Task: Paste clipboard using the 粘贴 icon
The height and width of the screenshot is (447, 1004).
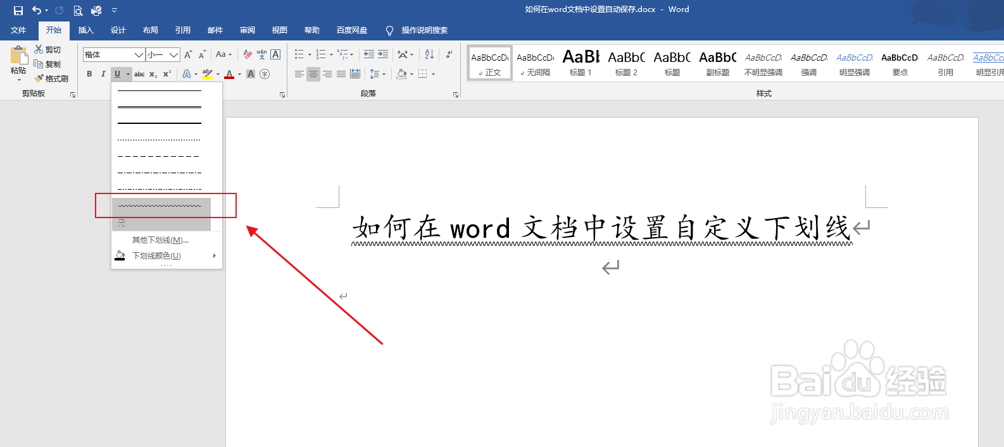Action: 19,55
